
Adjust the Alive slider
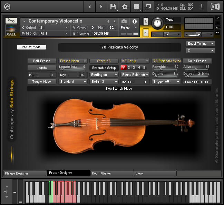196,69
